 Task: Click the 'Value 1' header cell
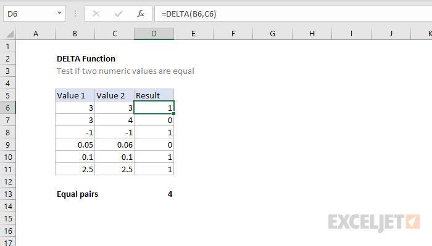pyautogui.click(x=75, y=95)
